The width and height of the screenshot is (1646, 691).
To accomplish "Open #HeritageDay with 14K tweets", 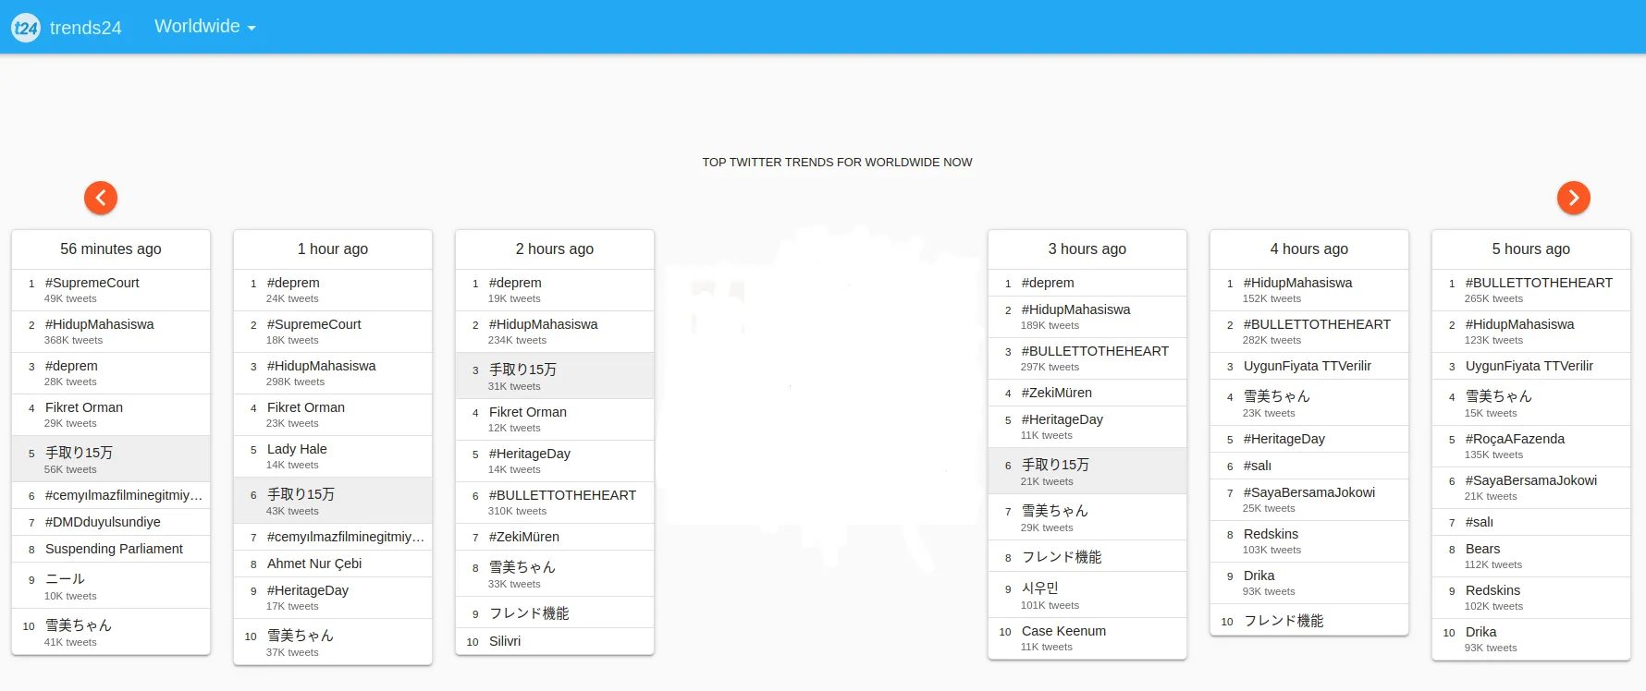I will coord(530,454).
